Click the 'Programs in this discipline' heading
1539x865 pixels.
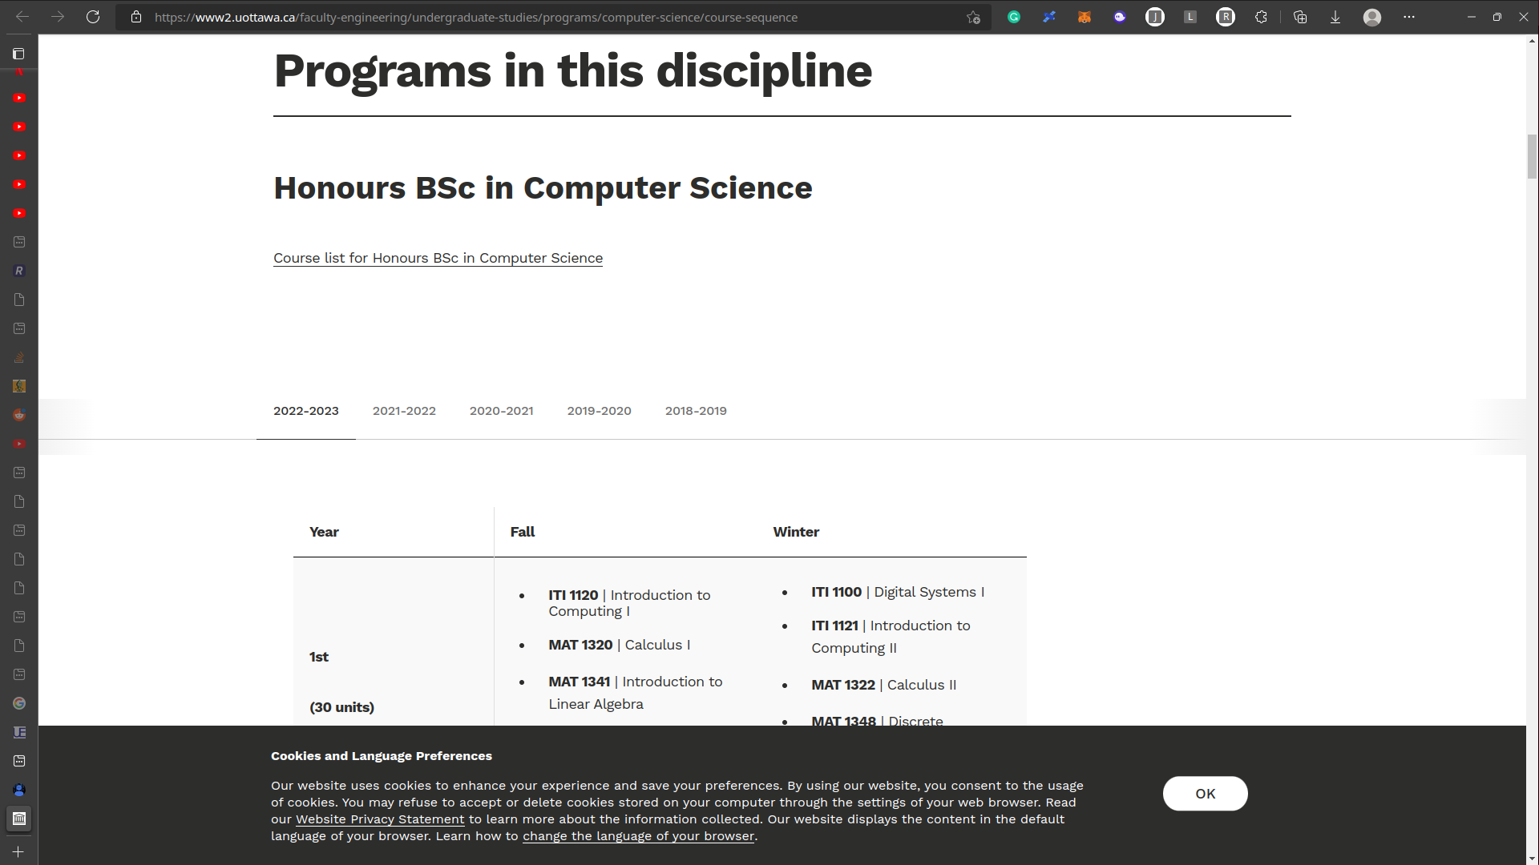click(572, 70)
